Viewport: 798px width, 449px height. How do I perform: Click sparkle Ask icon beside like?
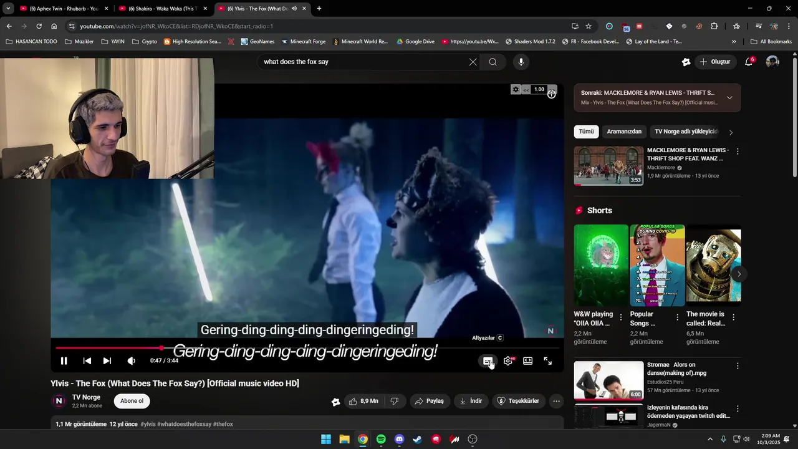(335, 402)
